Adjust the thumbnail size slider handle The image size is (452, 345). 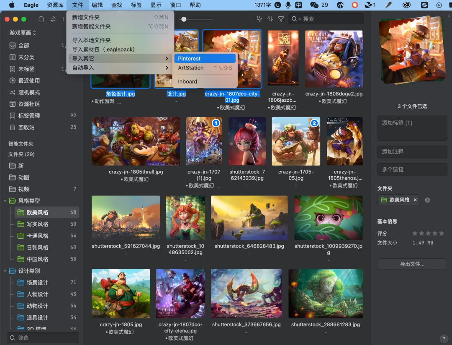tap(184, 19)
